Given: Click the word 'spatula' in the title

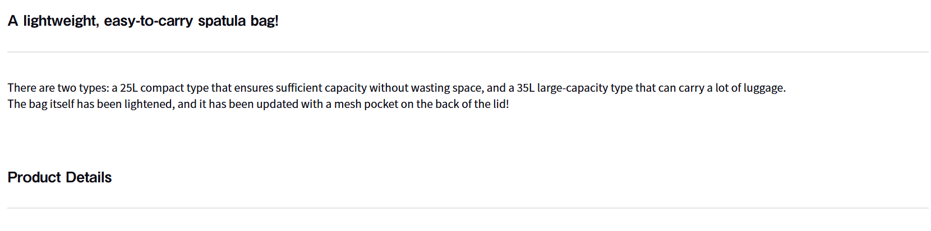Looking at the screenshot, I should [222, 21].
